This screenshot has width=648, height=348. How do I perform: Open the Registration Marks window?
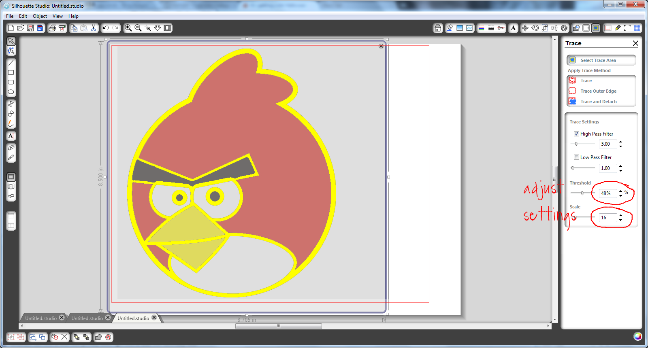[627, 28]
